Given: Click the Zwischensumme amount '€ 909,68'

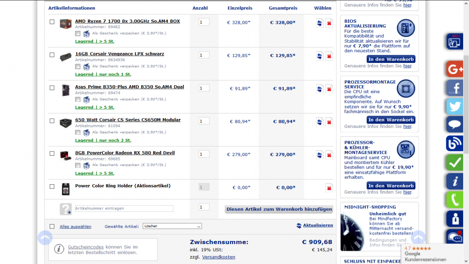Looking at the screenshot, I should point(317,242).
